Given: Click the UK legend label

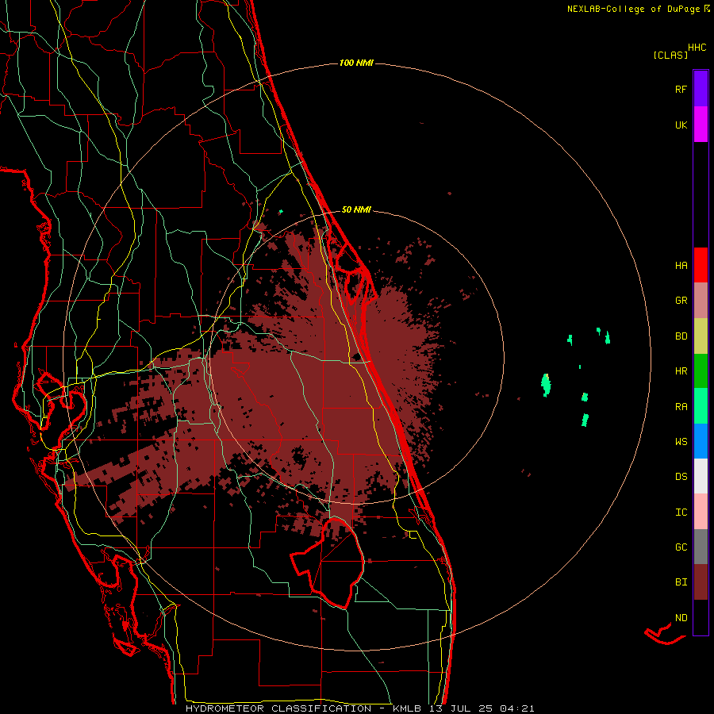Looking at the screenshot, I should click(x=681, y=125).
